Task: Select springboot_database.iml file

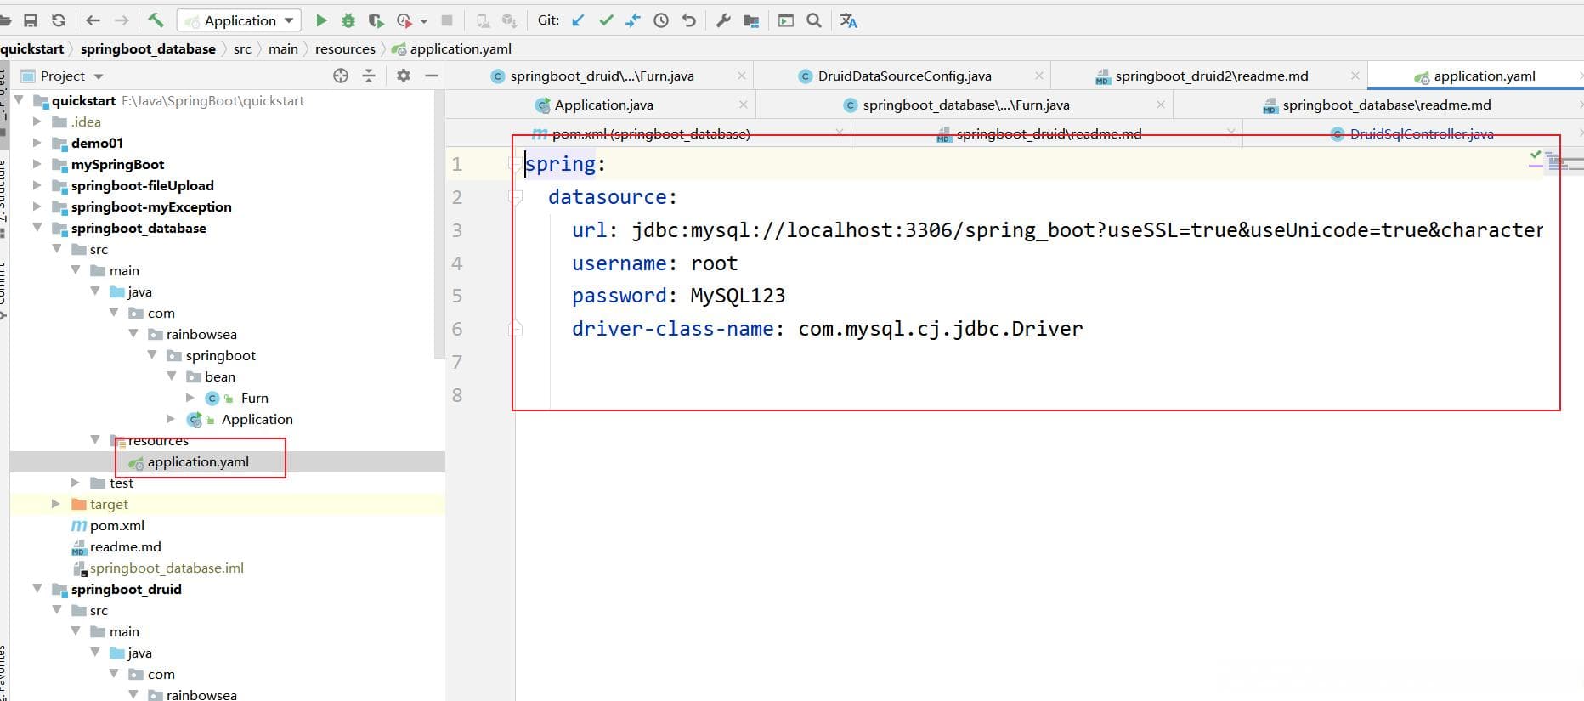Action: [167, 568]
